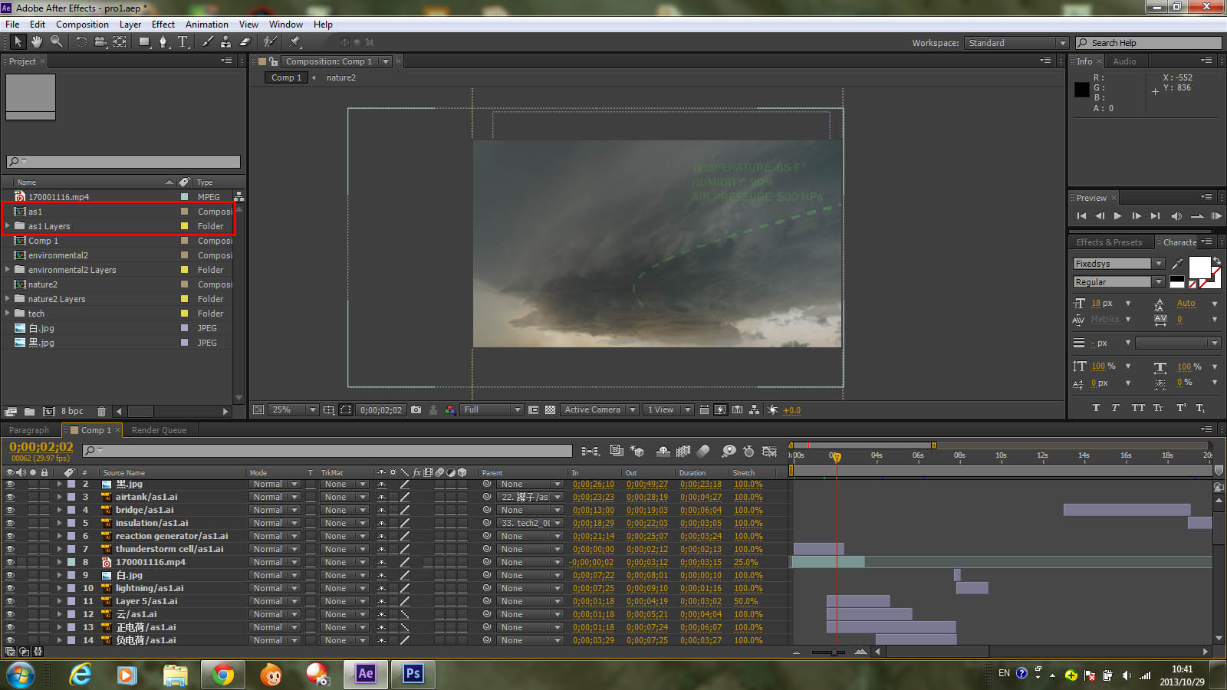This screenshot has height=690, width=1227.
Task: Select the Puppet Pin tool
Action: click(295, 42)
